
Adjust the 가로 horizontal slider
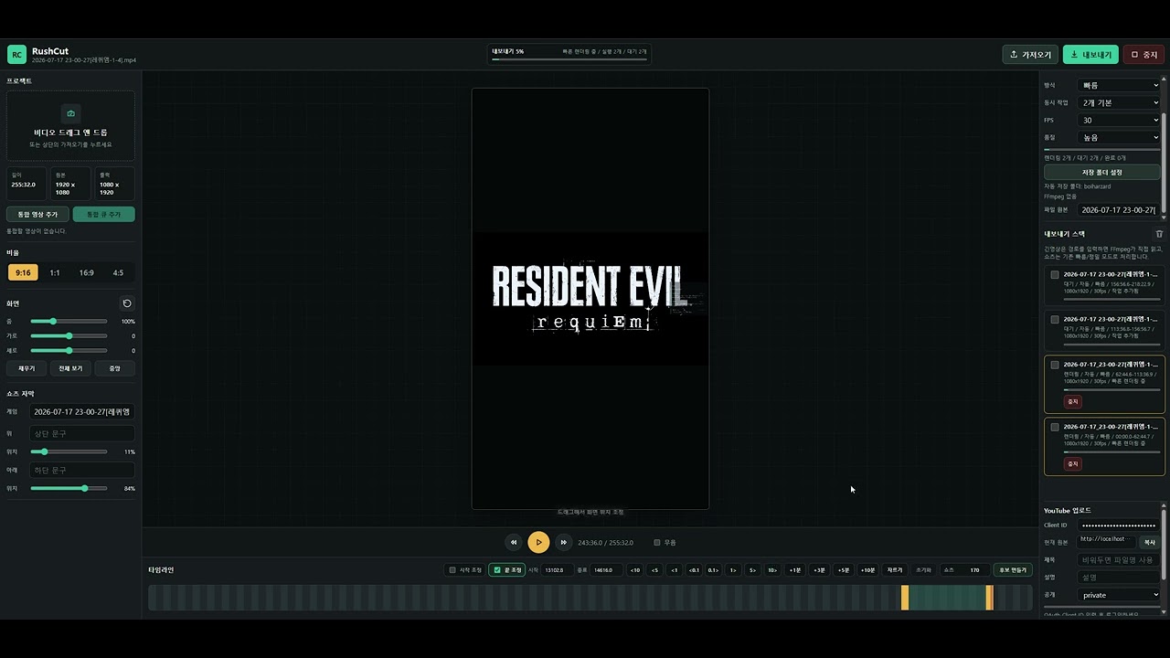coord(69,336)
